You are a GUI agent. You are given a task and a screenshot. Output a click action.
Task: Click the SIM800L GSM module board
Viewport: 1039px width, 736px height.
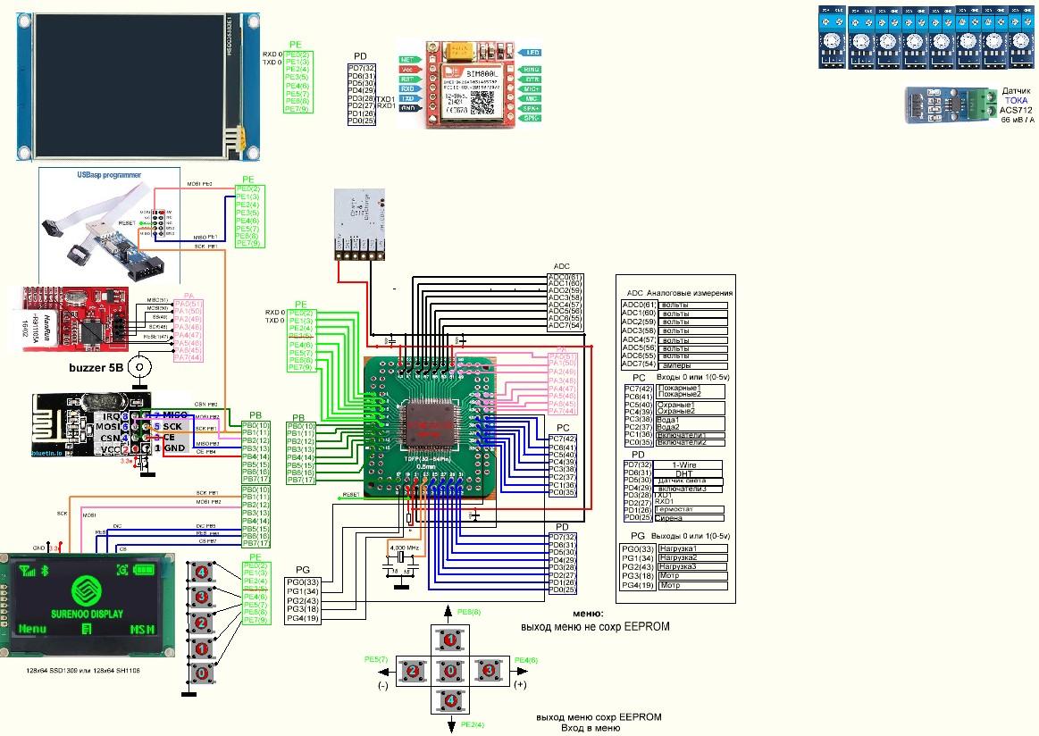tap(469, 85)
